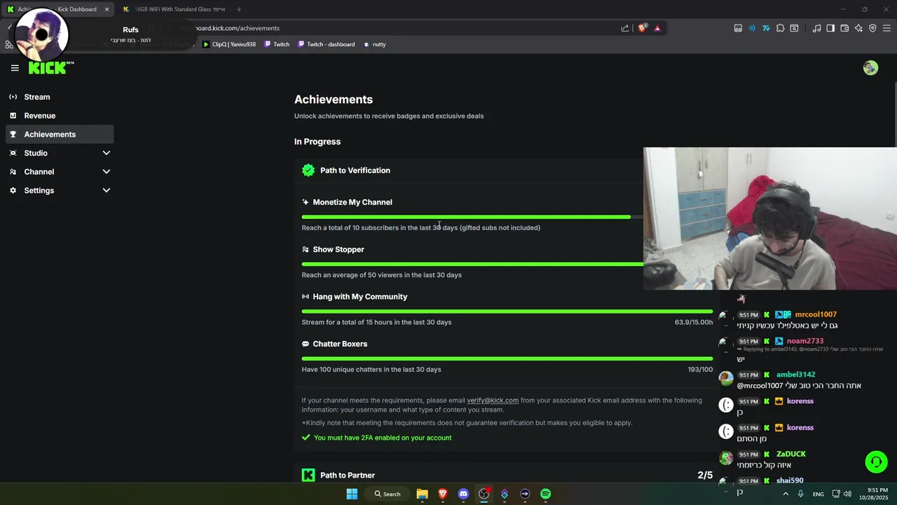Click the Brave VPN shield icon

[872, 28]
